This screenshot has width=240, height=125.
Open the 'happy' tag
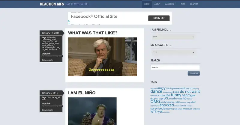(x=186, y=95)
